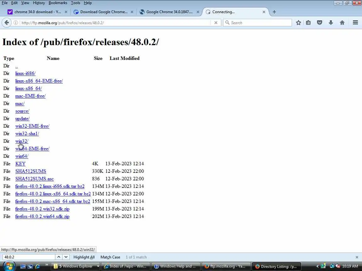
Task: Open the History menu
Action: click(x=39, y=3)
